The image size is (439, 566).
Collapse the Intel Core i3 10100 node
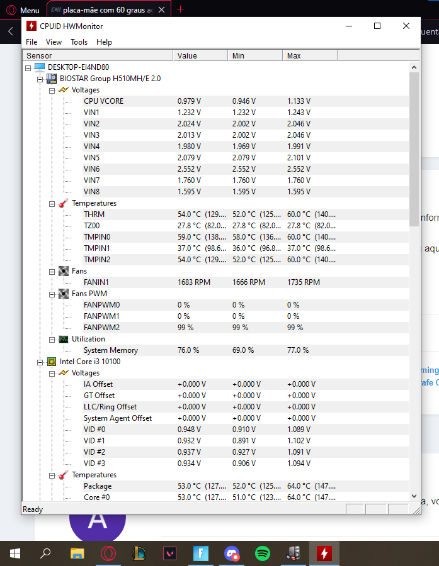pos(40,362)
